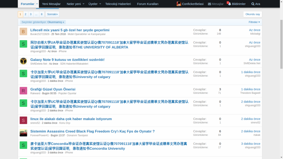Open Rakward's pink R avatar

click(x=23, y=91)
